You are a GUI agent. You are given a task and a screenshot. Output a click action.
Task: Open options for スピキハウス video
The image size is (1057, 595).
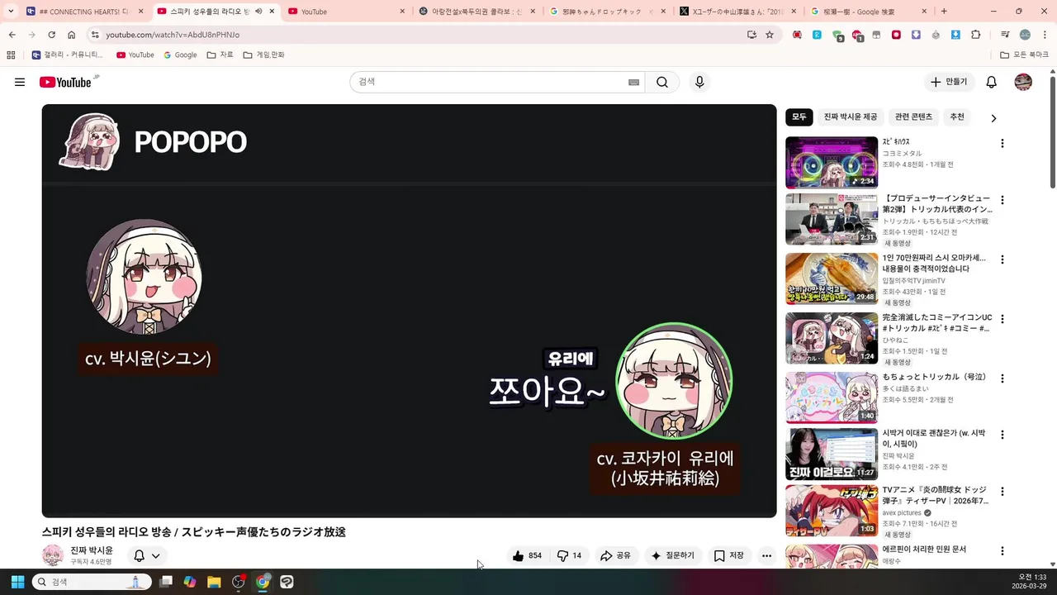point(1002,143)
